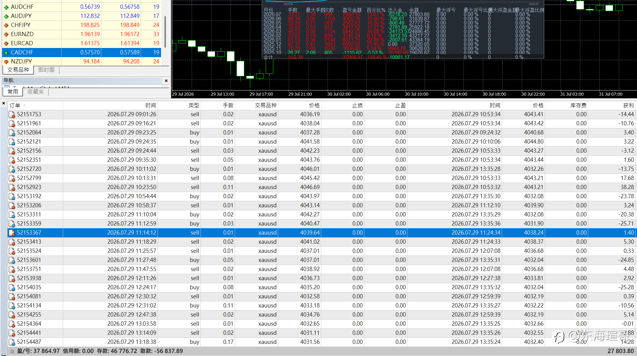
Task: Click order 52152064 buy order icon
Action: coord(12,133)
